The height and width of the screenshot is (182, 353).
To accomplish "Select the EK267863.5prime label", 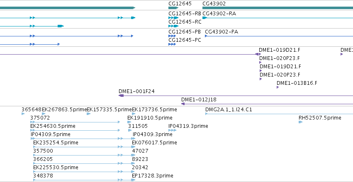I will pyautogui.click(x=64, y=110).
